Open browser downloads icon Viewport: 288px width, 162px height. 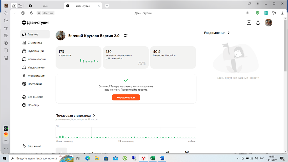(282, 13)
